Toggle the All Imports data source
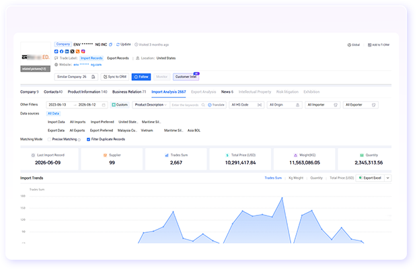Screen dimensions: 417x270 [x=77, y=122]
